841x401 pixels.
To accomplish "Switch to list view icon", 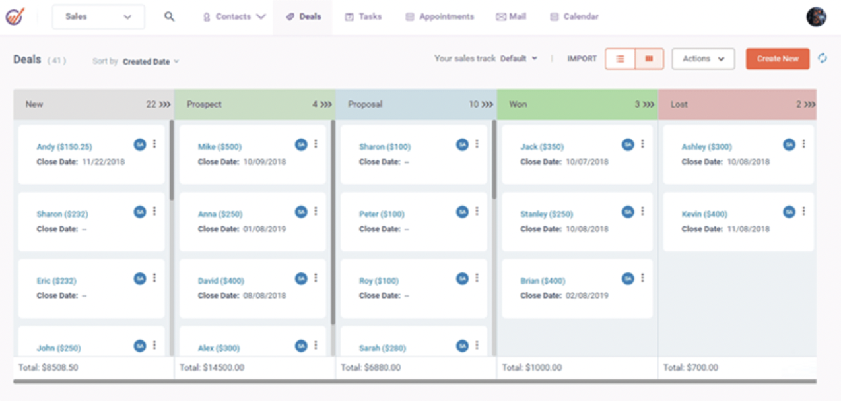I will (621, 59).
